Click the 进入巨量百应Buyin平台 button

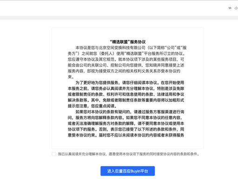(x=127, y=171)
